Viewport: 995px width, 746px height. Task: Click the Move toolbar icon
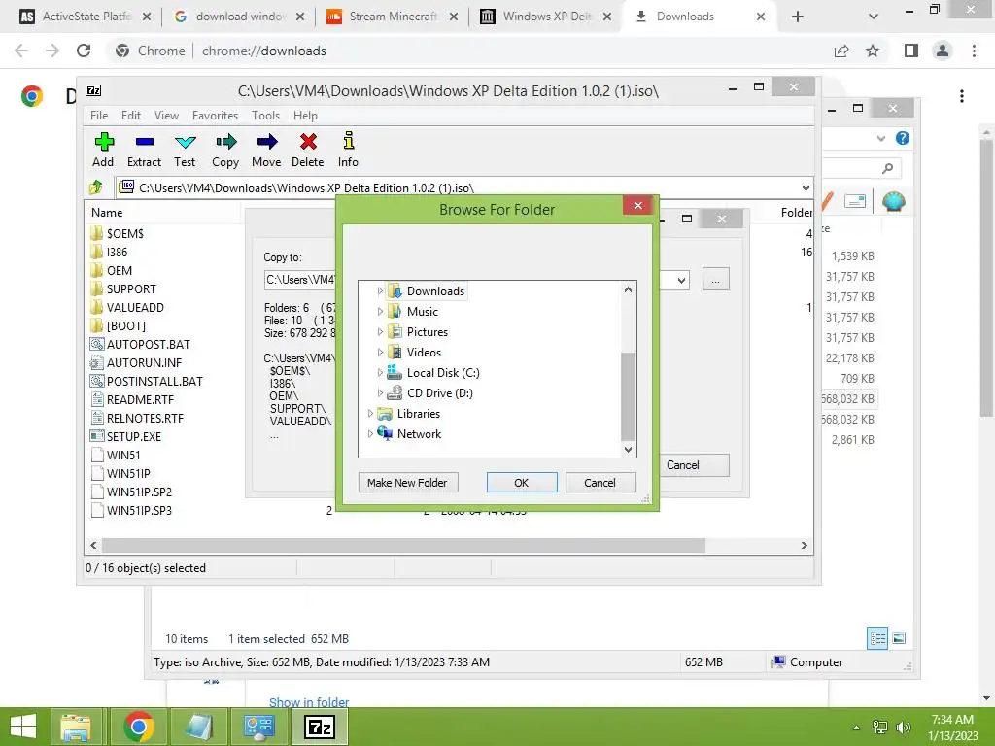click(266, 142)
